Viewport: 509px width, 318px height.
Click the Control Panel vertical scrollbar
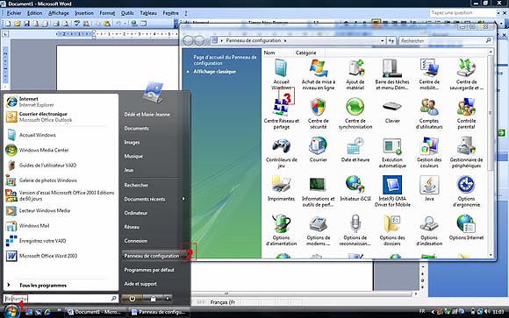tap(491, 153)
